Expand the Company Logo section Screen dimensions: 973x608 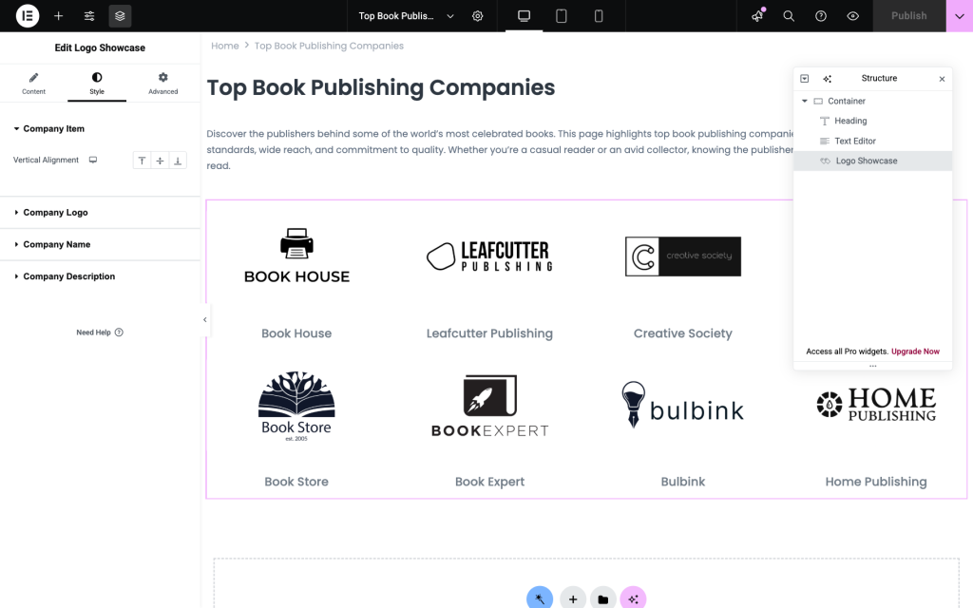pyautogui.click(x=100, y=212)
